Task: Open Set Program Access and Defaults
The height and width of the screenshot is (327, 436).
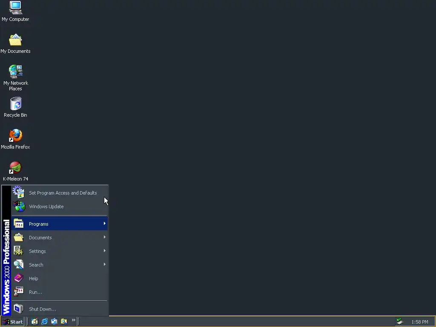Action: [x=60, y=193]
